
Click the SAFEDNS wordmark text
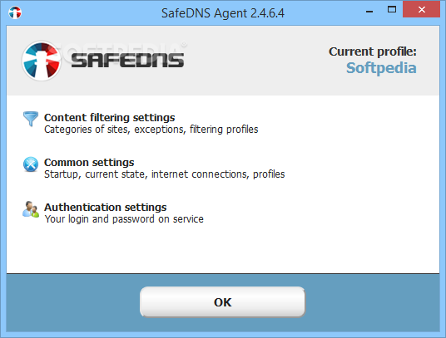pyautogui.click(x=127, y=60)
